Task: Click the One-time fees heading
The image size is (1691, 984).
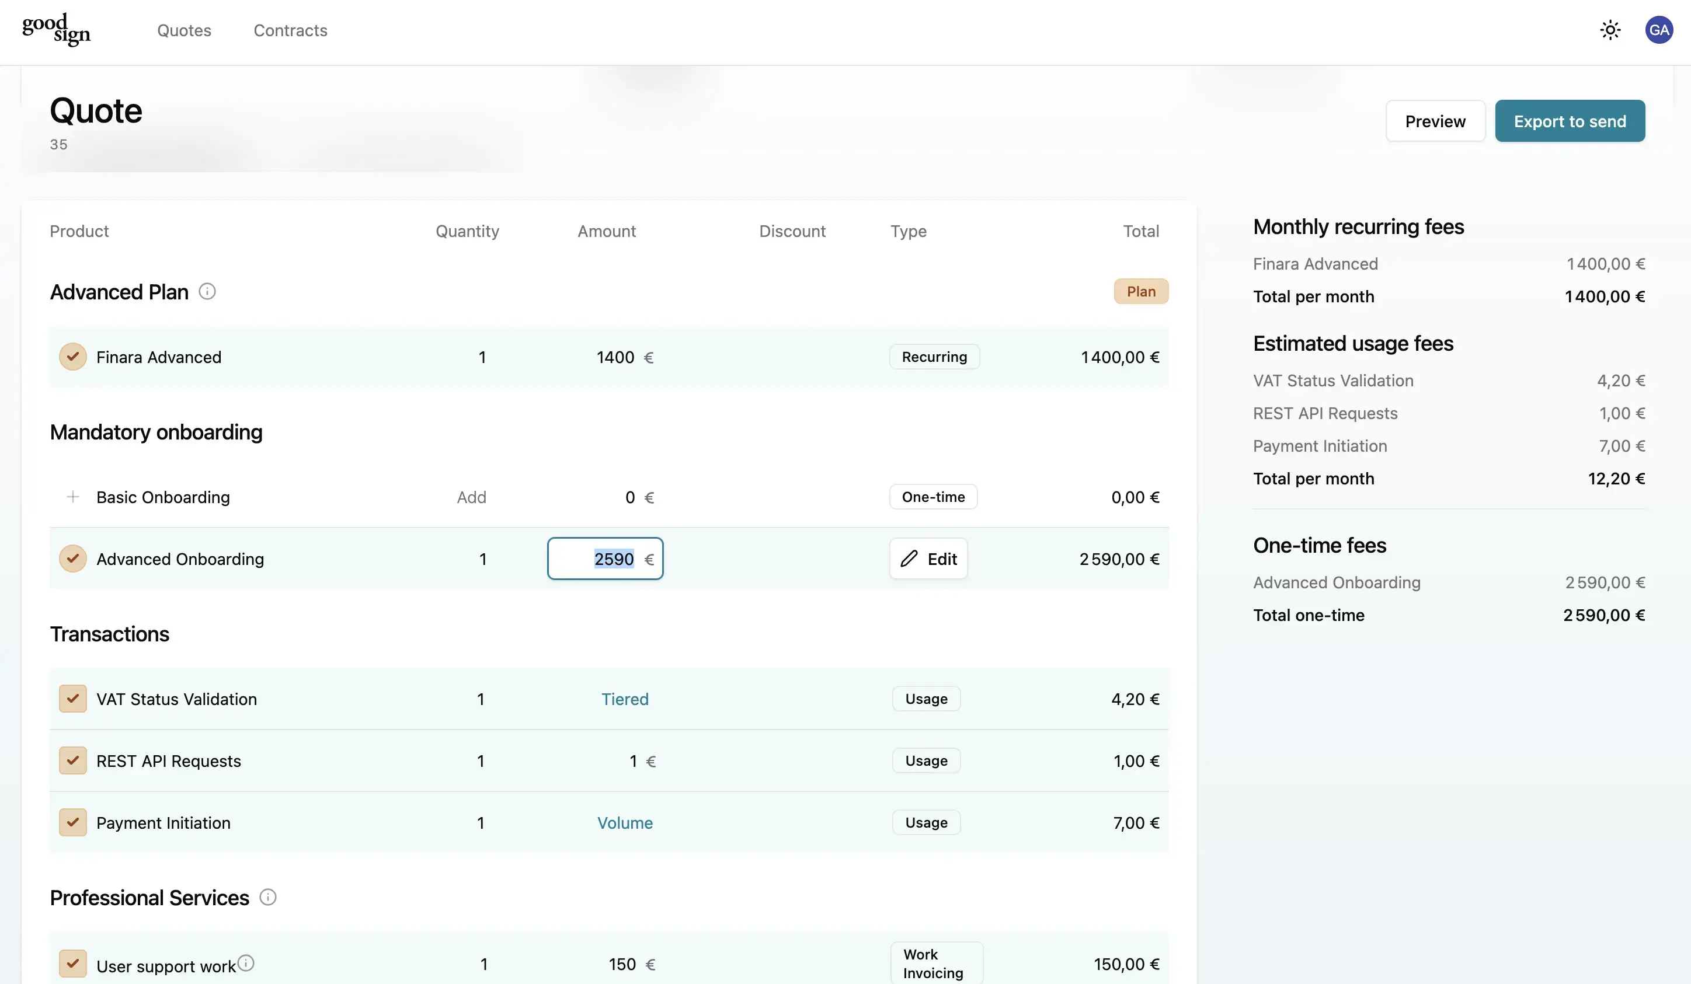Action: (1319, 545)
